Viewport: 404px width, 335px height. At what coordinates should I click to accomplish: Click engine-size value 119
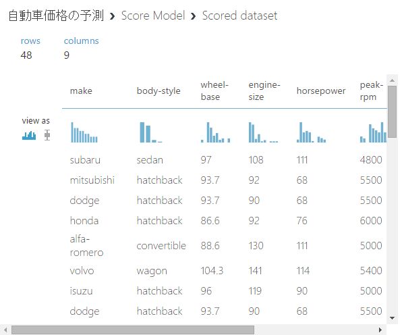point(255,291)
